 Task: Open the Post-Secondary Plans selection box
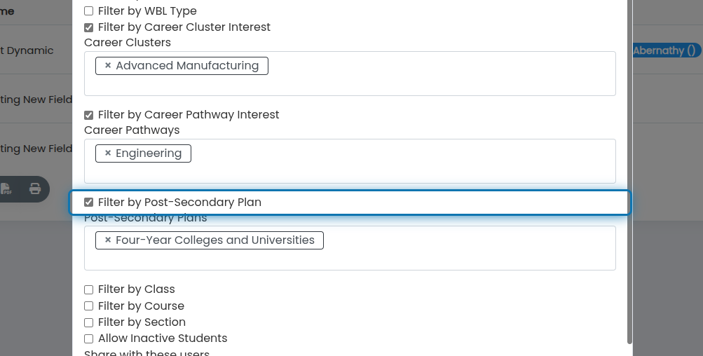tap(350, 248)
